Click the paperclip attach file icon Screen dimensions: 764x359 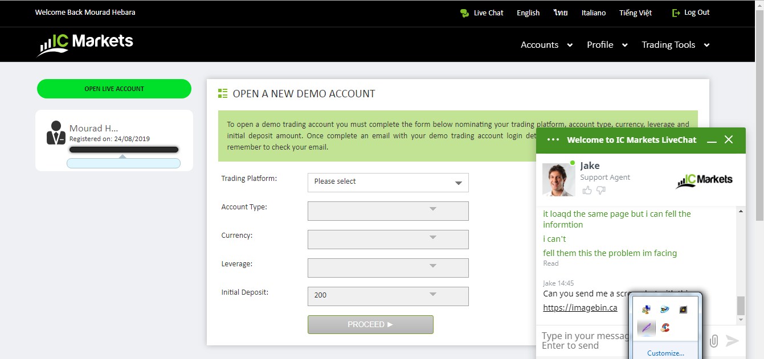coord(713,341)
